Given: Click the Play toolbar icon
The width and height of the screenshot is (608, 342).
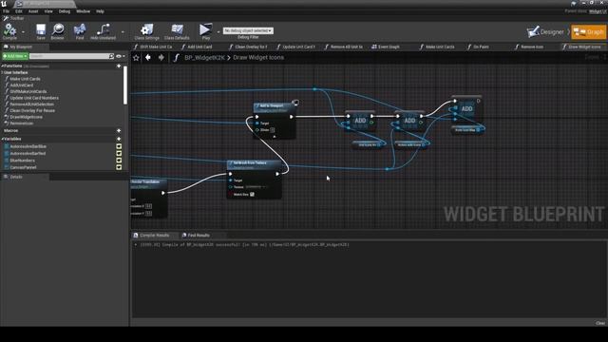Looking at the screenshot, I should (205, 29).
